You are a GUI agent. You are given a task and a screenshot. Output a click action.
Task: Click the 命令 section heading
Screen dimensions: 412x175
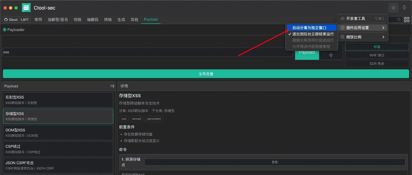[x=123, y=150]
